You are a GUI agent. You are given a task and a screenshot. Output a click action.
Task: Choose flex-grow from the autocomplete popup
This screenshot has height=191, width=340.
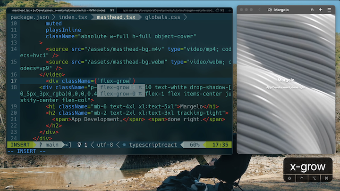(115, 88)
